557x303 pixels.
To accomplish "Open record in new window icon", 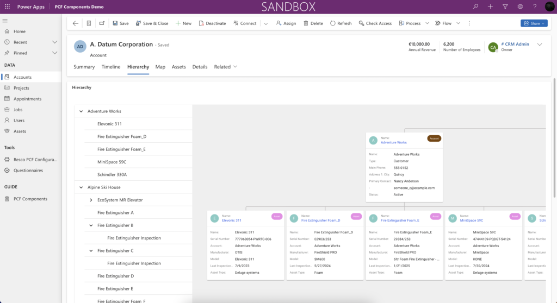I will pos(102,23).
